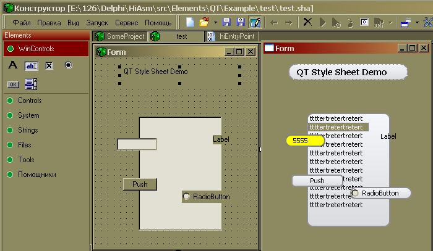Switch to the hiEntryPoint tab
Screen dimensions: 433x251
click(236, 36)
